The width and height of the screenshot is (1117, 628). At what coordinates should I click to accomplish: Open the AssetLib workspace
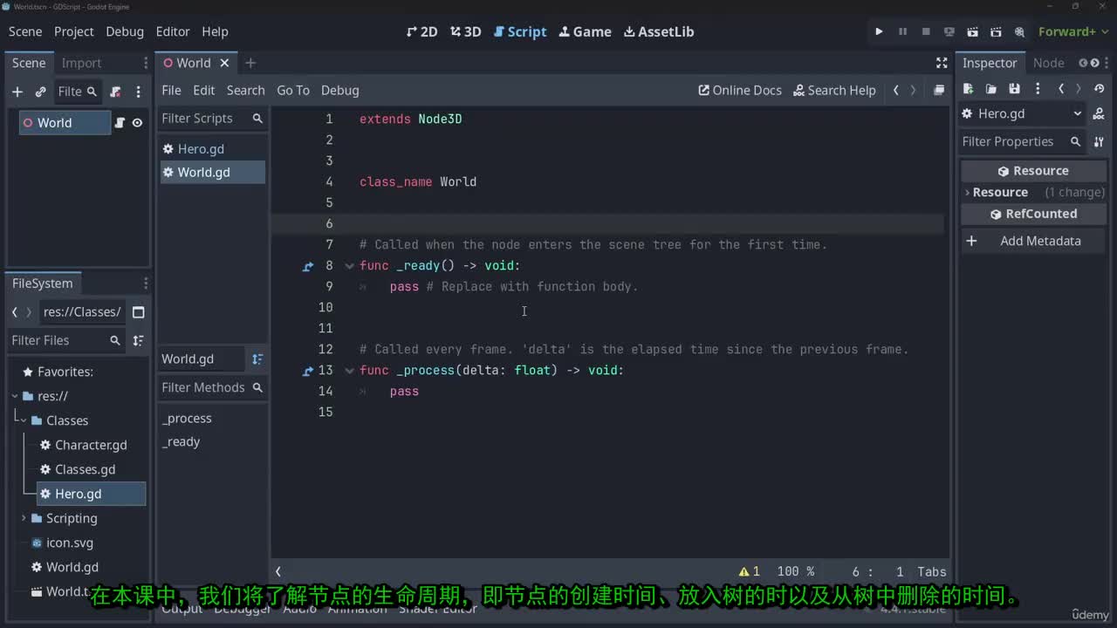(659, 31)
